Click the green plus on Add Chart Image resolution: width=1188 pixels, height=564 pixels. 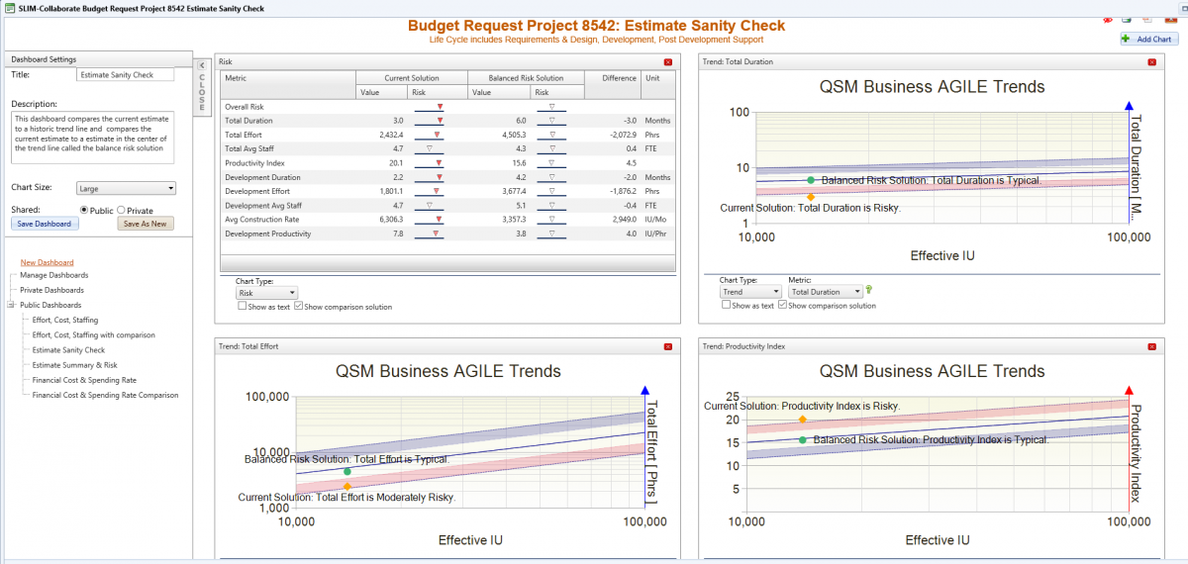(x=1127, y=39)
